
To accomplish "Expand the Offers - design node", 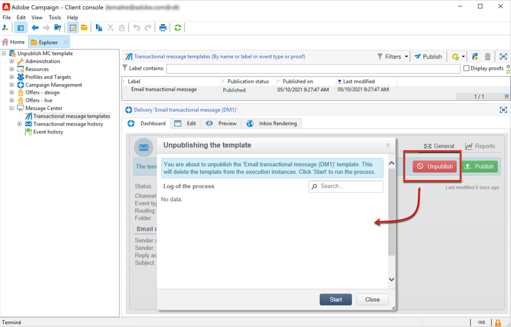I will [x=12, y=92].
